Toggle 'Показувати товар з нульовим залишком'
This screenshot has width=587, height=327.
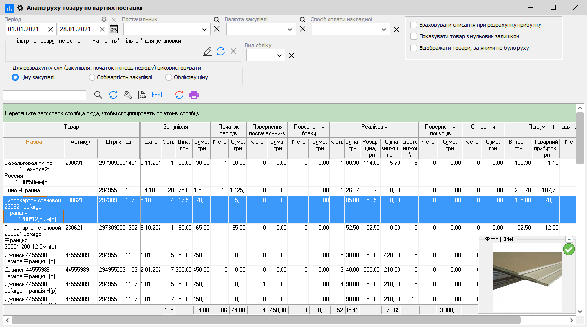(x=414, y=36)
